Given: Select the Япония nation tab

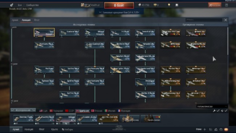Looking at the screenshot, I should click(x=97, y=111).
